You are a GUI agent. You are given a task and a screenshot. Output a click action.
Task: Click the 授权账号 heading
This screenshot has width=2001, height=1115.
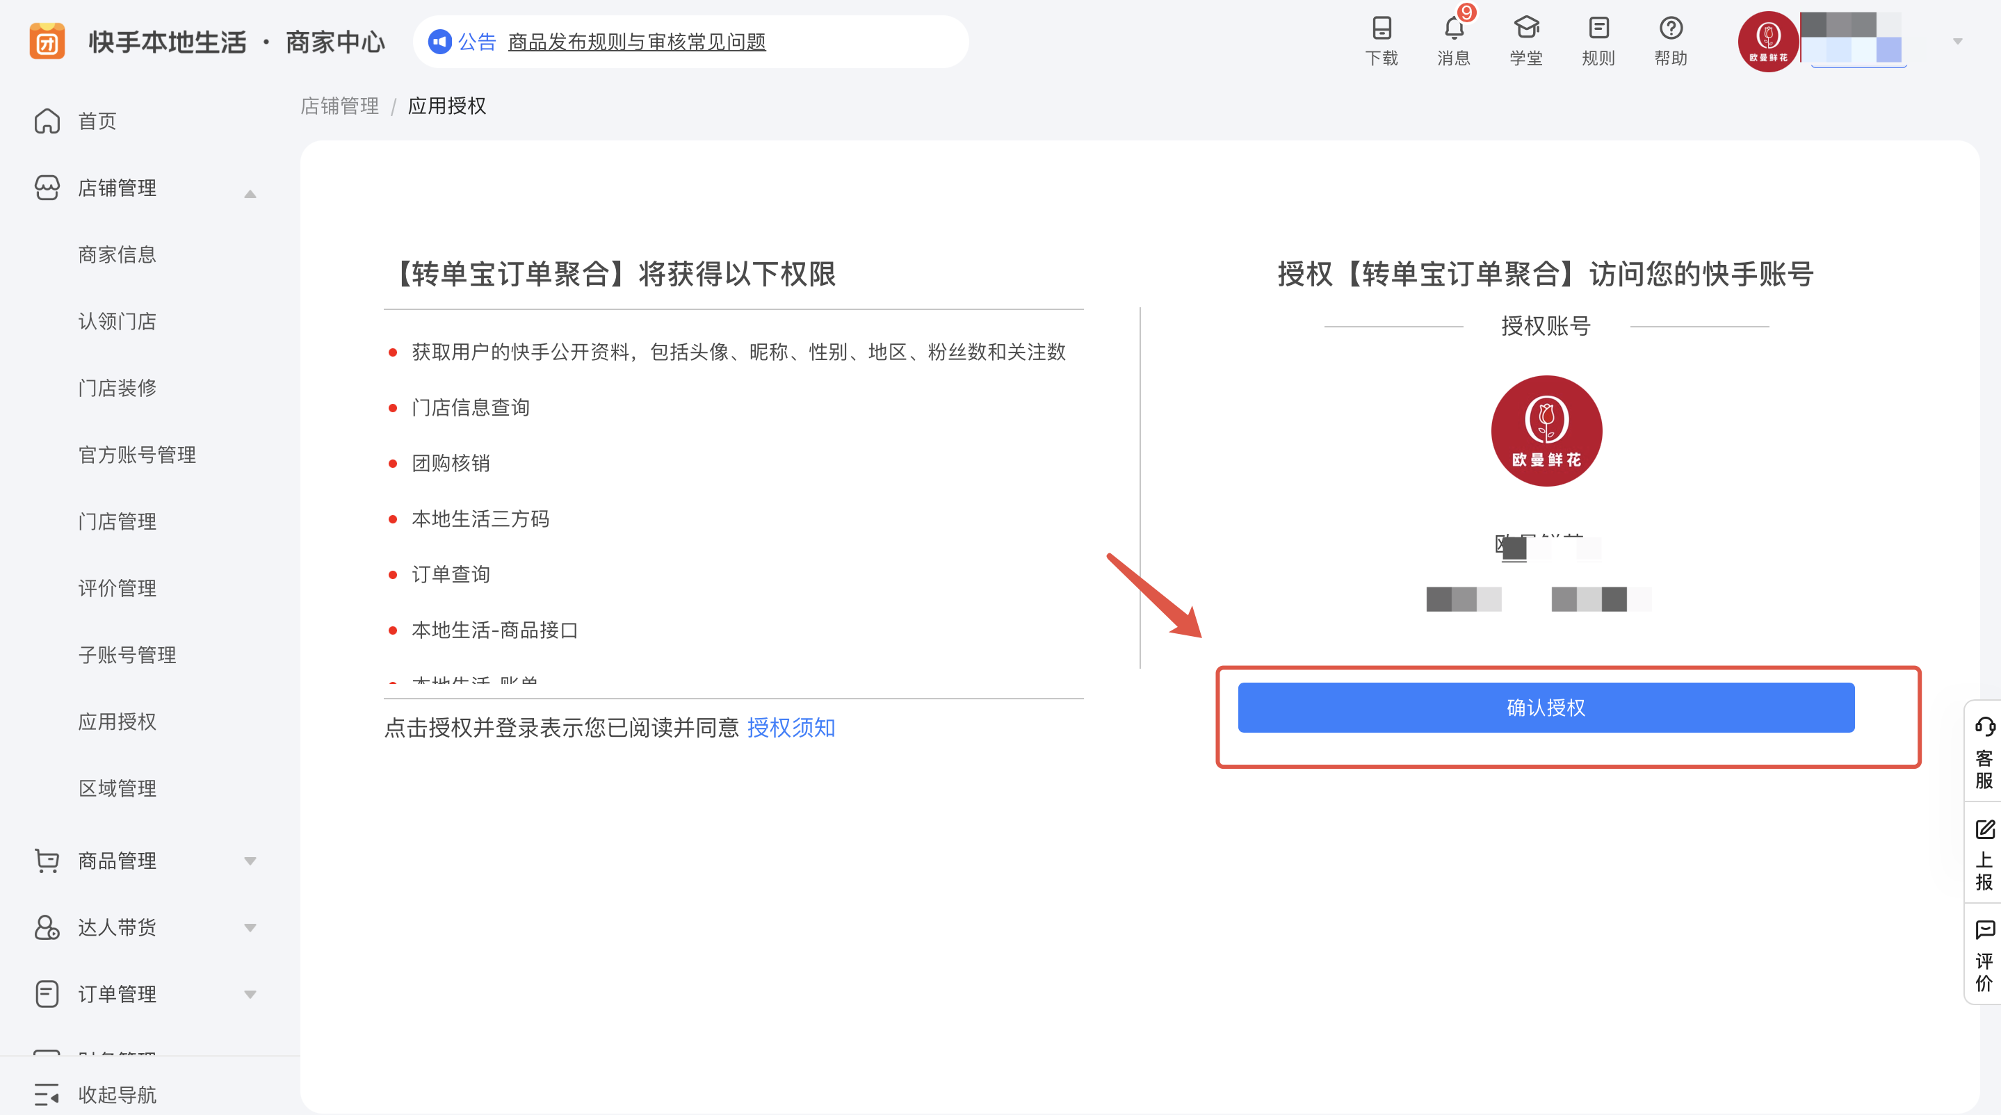pos(1546,326)
